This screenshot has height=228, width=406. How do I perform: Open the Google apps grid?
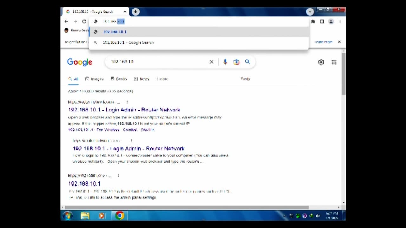coord(334,62)
